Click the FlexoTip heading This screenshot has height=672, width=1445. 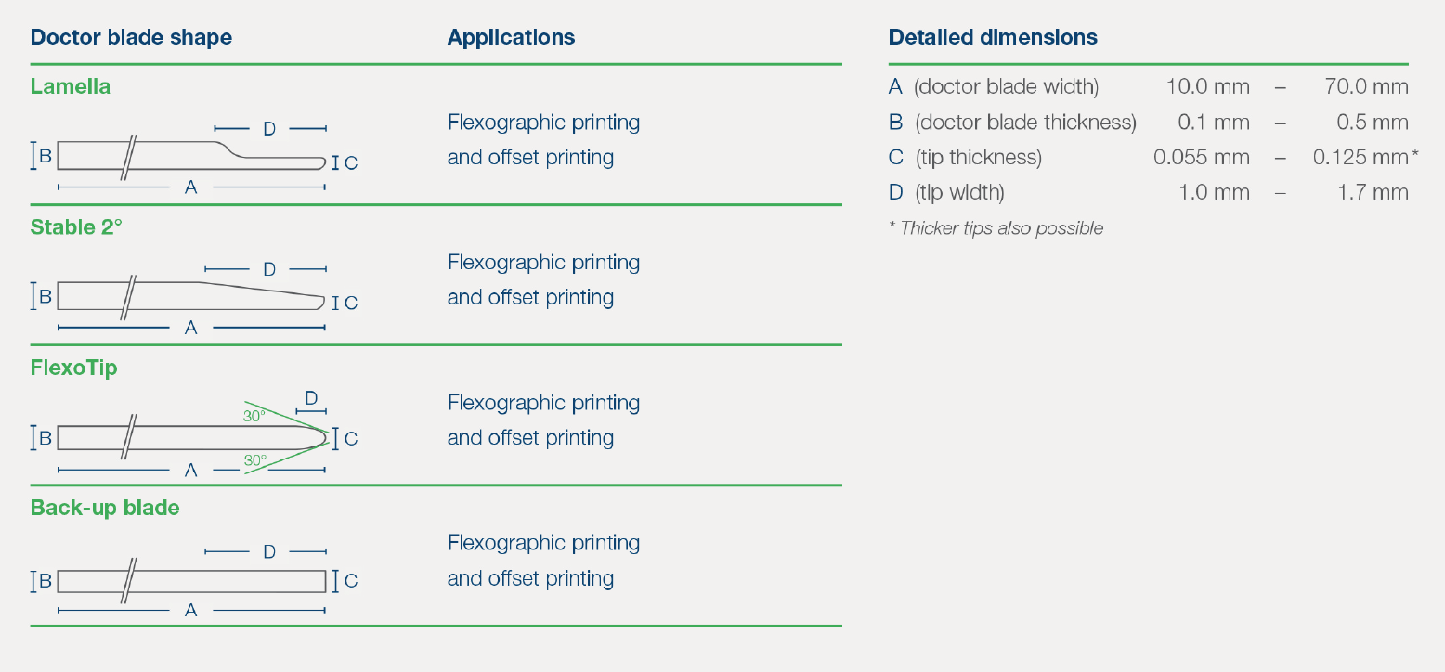(x=74, y=368)
